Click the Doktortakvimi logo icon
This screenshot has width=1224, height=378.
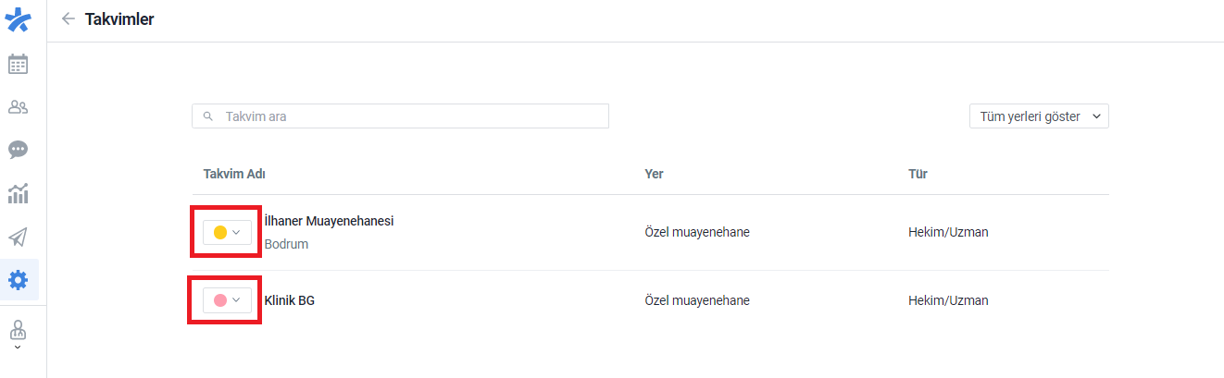(18, 19)
